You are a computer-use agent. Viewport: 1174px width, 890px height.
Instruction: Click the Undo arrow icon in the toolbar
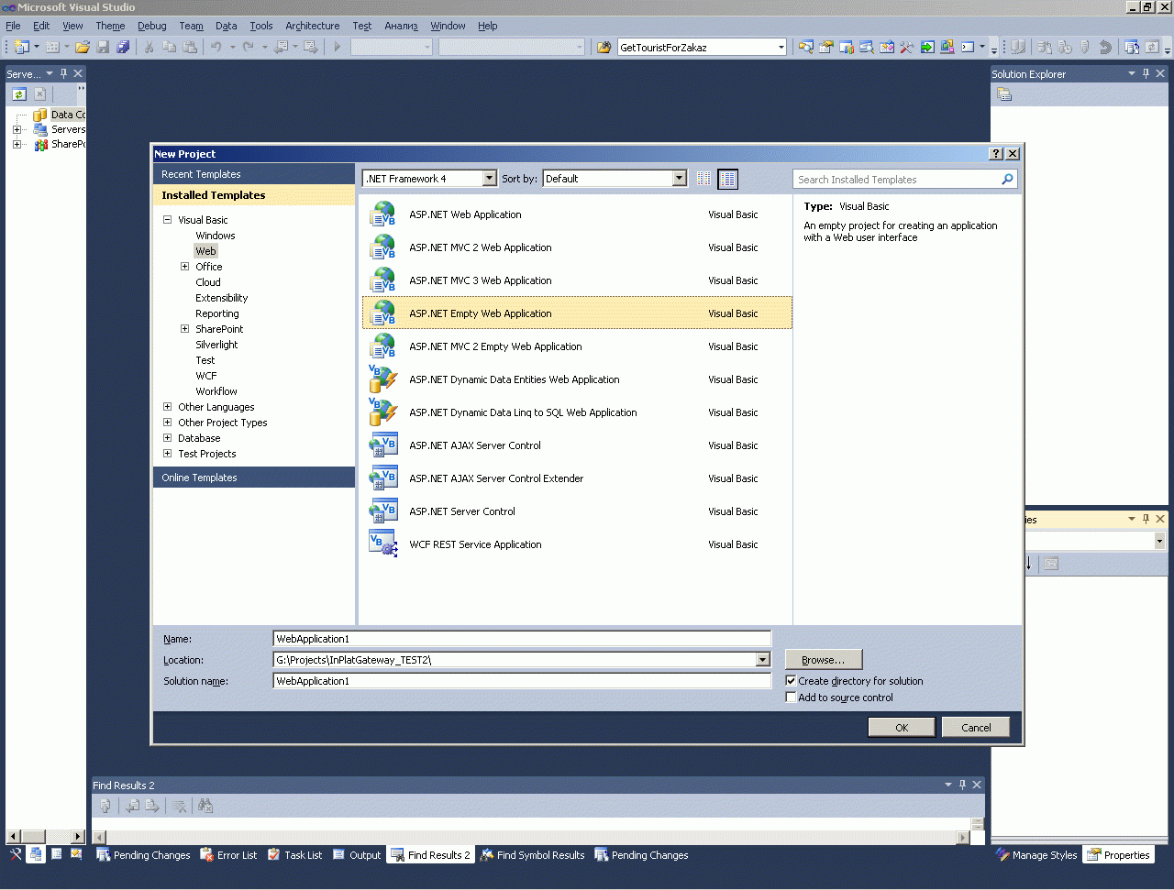pos(216,47)
